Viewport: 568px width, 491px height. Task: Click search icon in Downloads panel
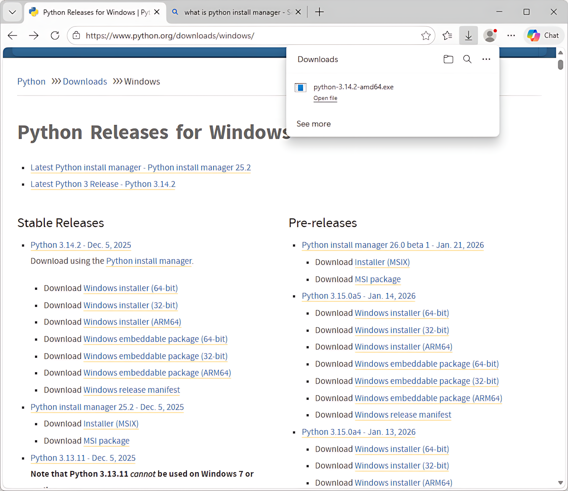pos(467,59)
